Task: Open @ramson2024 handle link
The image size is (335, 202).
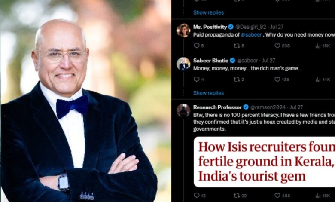Action: coord(268,107)
